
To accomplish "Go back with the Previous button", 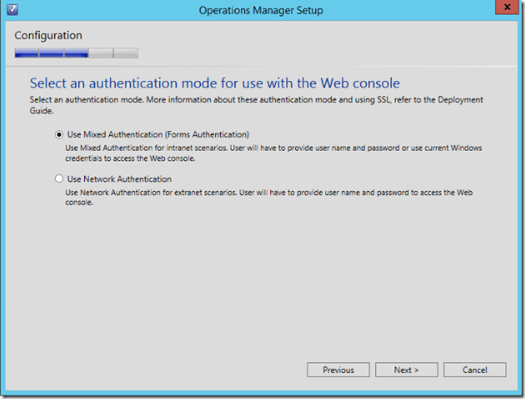I will tap(338, 370).
